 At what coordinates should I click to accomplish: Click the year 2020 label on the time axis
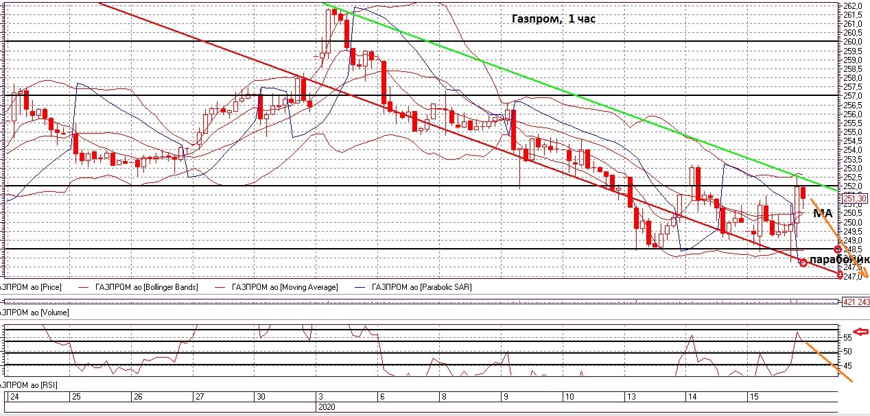pos(325,406)
